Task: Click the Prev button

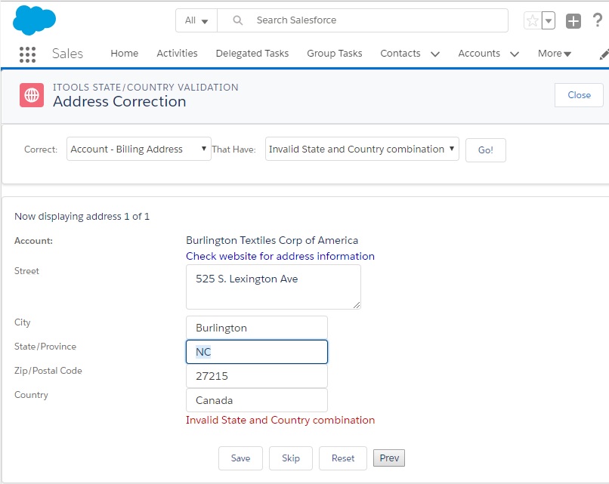Action: (x=389, y=458)
